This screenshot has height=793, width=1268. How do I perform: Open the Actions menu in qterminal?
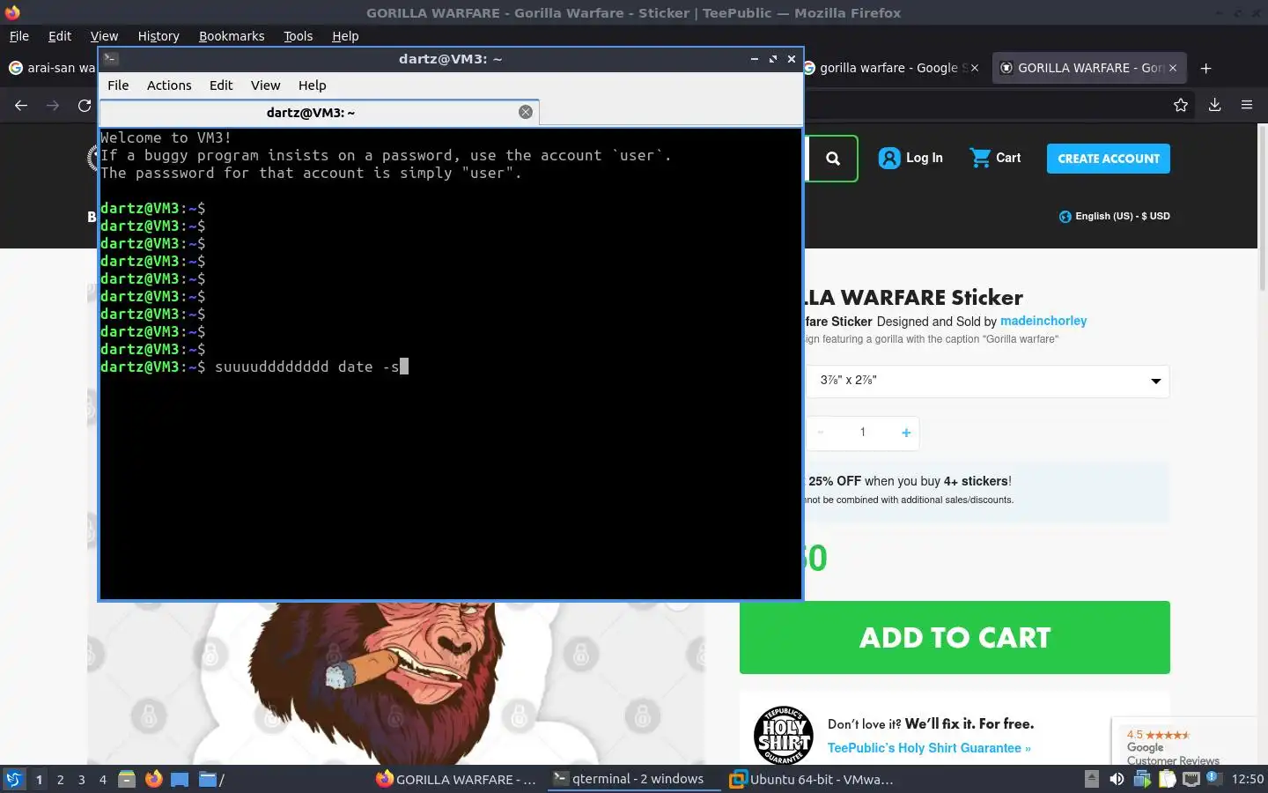169,85
